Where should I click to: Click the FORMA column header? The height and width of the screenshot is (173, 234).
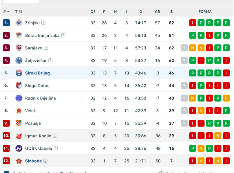[205, 12]
